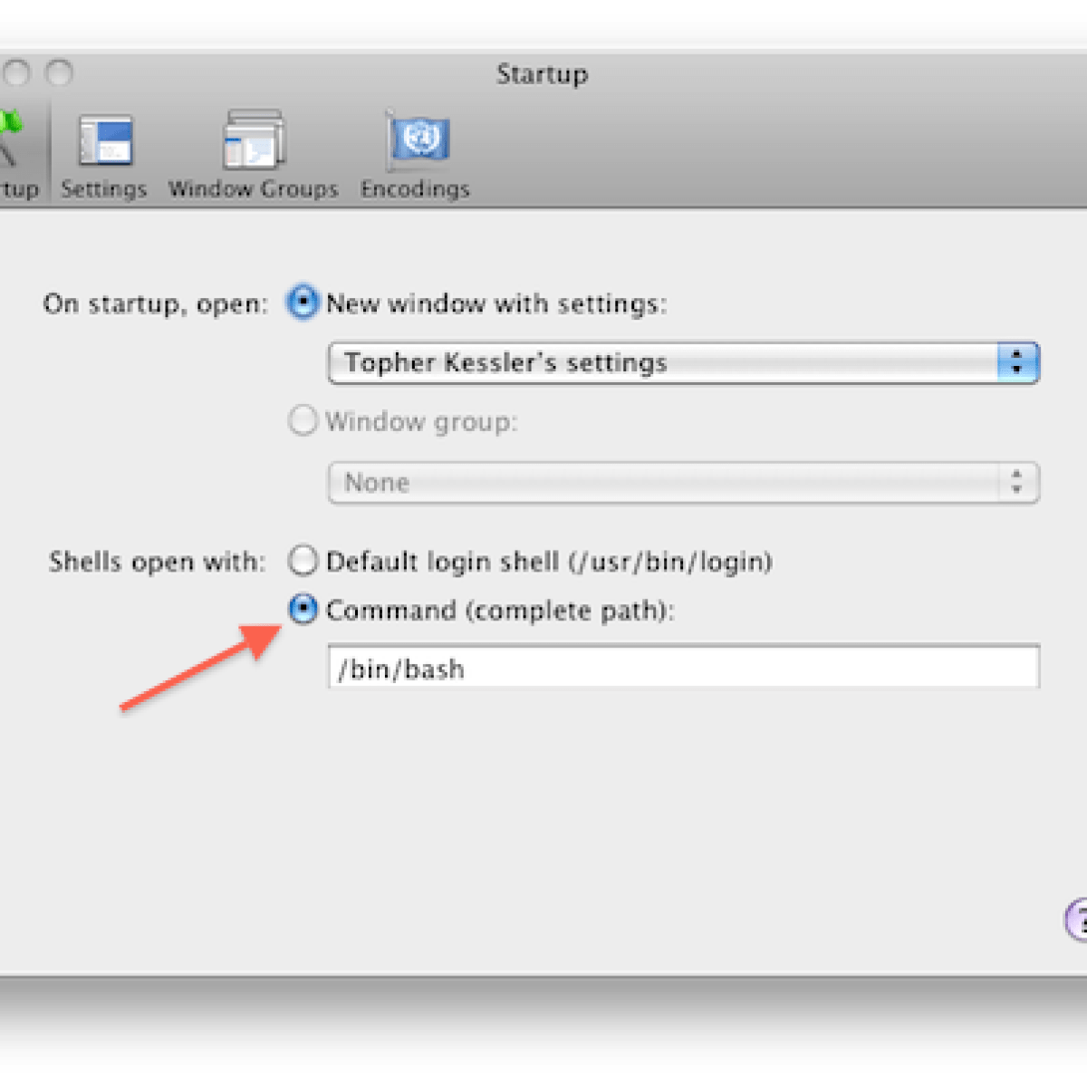Screen dimensions: 1087x1087
Task: Choose Default login shell option
Action: point(303,562)
